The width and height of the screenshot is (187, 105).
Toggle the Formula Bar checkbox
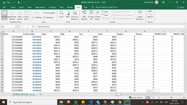pyautogui.click(x=44, y=13)
